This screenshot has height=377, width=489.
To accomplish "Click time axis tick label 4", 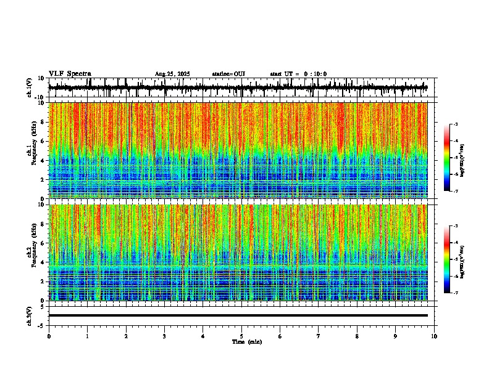I will coord(203,336).
